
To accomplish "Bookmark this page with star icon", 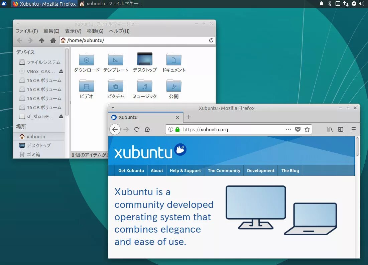I will pos(307,129).
